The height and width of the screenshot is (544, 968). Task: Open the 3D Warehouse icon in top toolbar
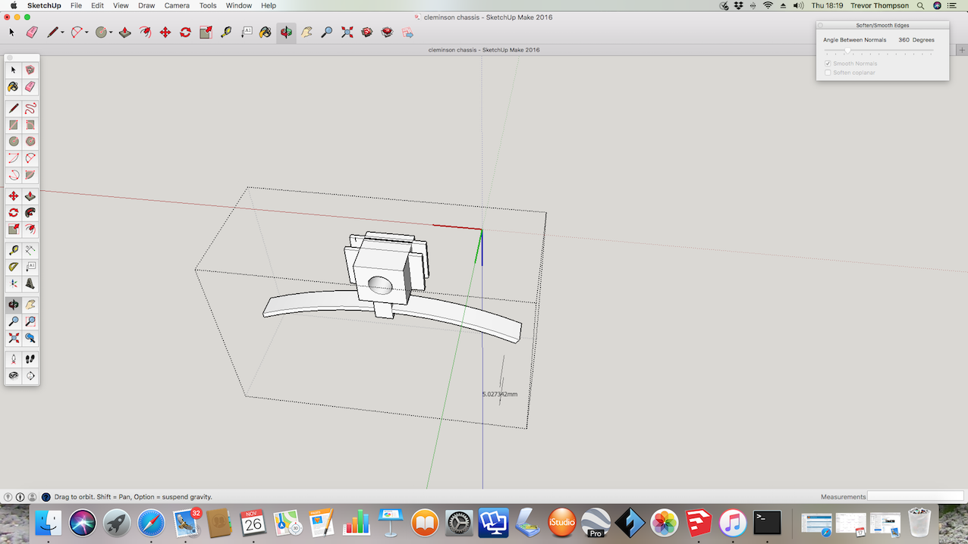click(x=367, y=33)
